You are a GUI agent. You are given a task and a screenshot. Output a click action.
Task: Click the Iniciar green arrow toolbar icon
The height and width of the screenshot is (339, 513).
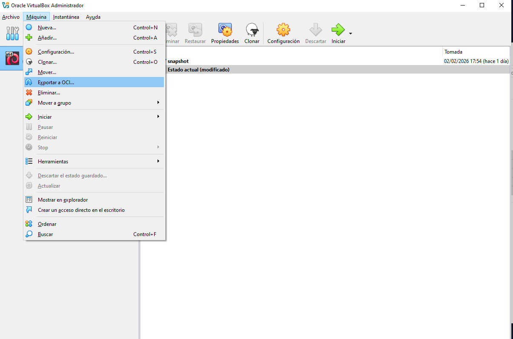click(338, 30)
